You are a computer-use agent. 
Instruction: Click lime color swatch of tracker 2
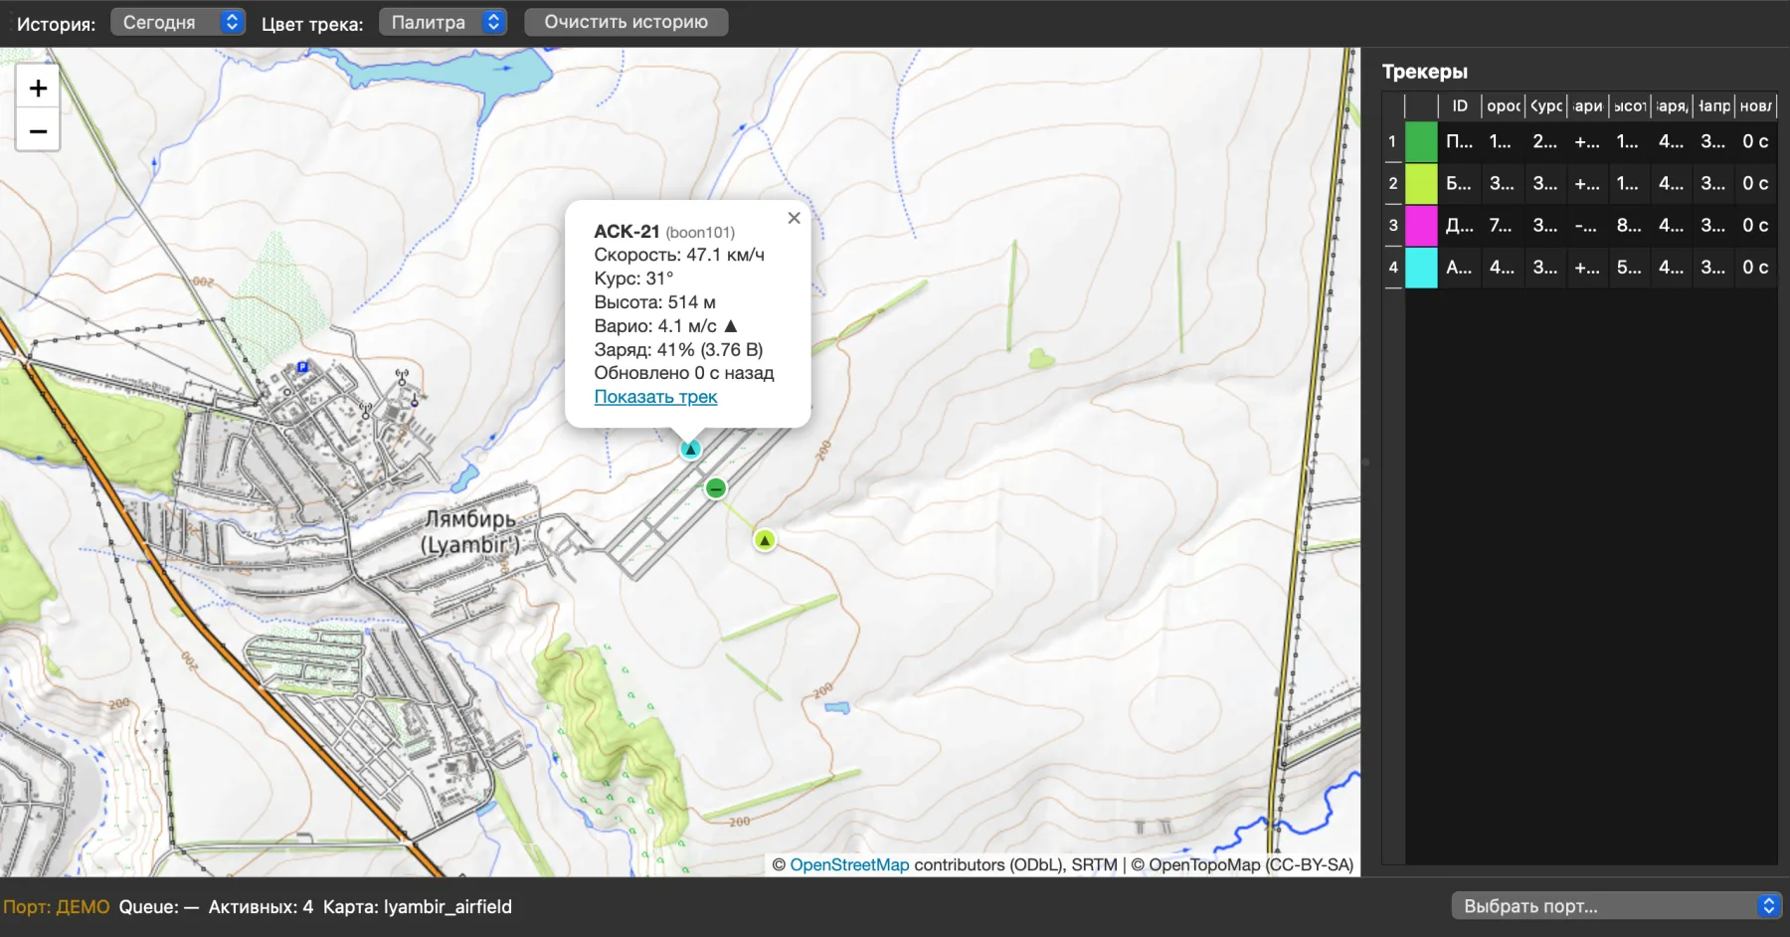1421,183
